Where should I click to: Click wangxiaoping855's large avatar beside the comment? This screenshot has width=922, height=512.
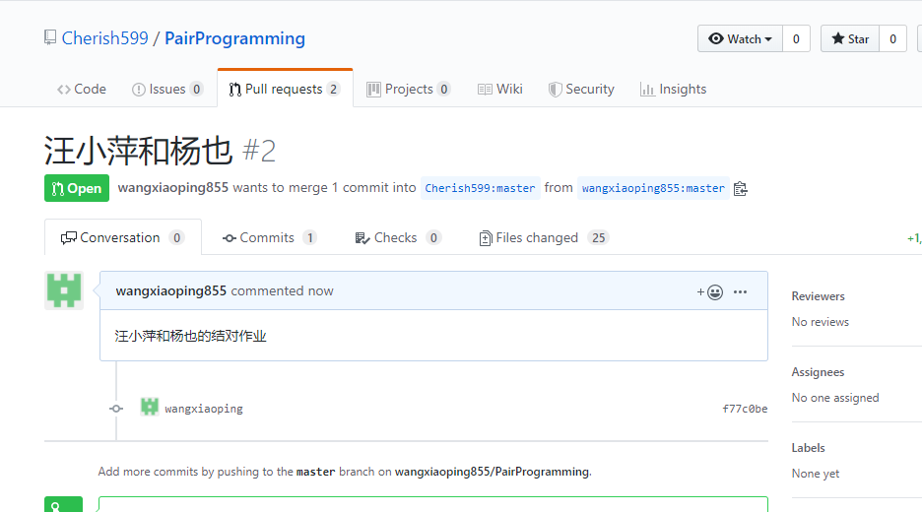point(64,291)
